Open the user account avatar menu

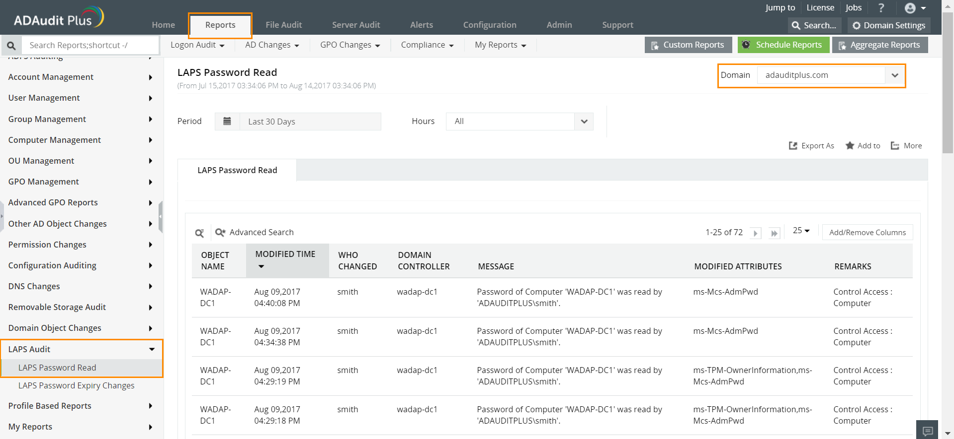[x=915, y=8]
